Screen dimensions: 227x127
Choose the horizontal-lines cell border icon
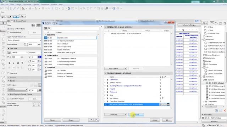[35, 85]
